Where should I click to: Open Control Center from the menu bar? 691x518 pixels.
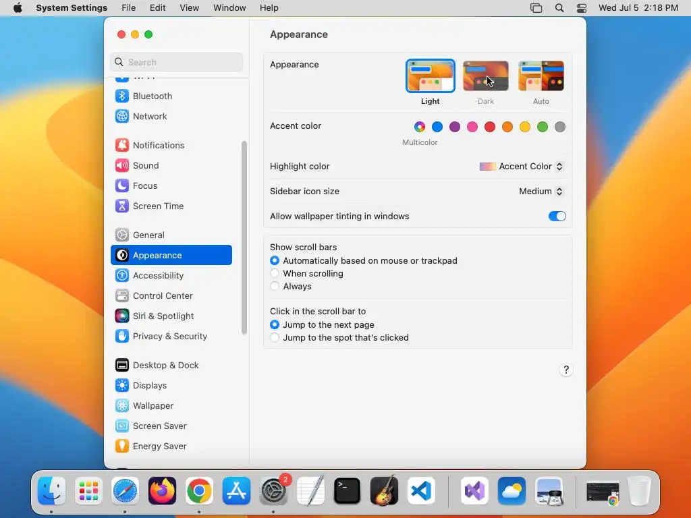(582, 8)
